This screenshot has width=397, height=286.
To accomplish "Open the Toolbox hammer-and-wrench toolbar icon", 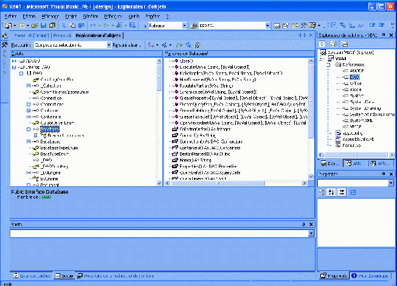I will (x=303, y=26).
